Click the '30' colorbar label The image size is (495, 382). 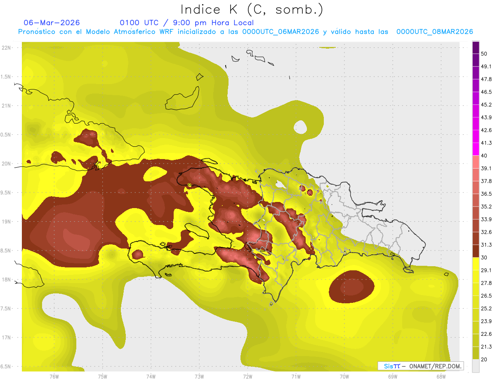(484, 258)
